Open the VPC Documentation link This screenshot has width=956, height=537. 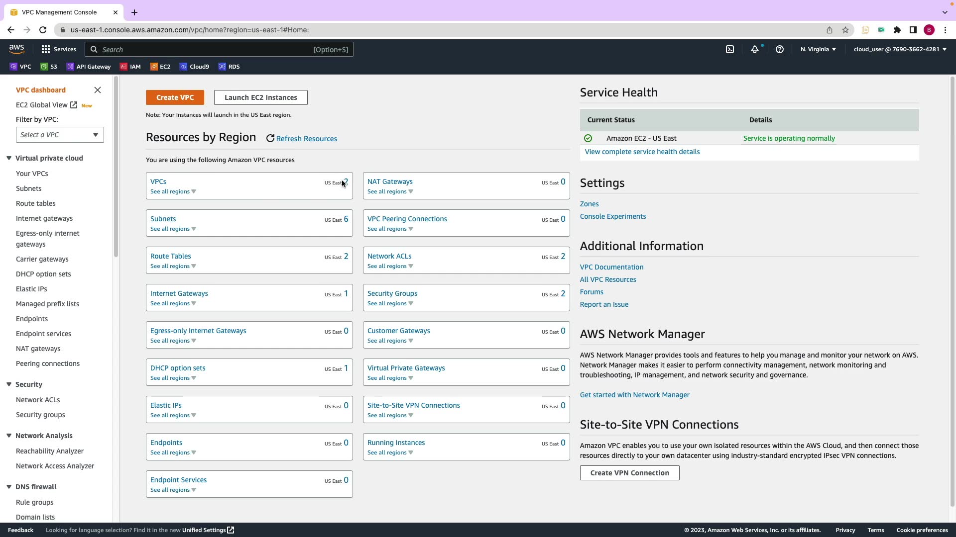coord(611,267)
